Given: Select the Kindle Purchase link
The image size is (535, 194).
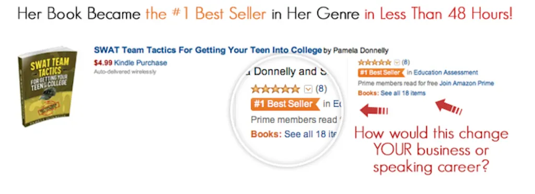Looking at the screenshot, I should [x=141, y=63].
